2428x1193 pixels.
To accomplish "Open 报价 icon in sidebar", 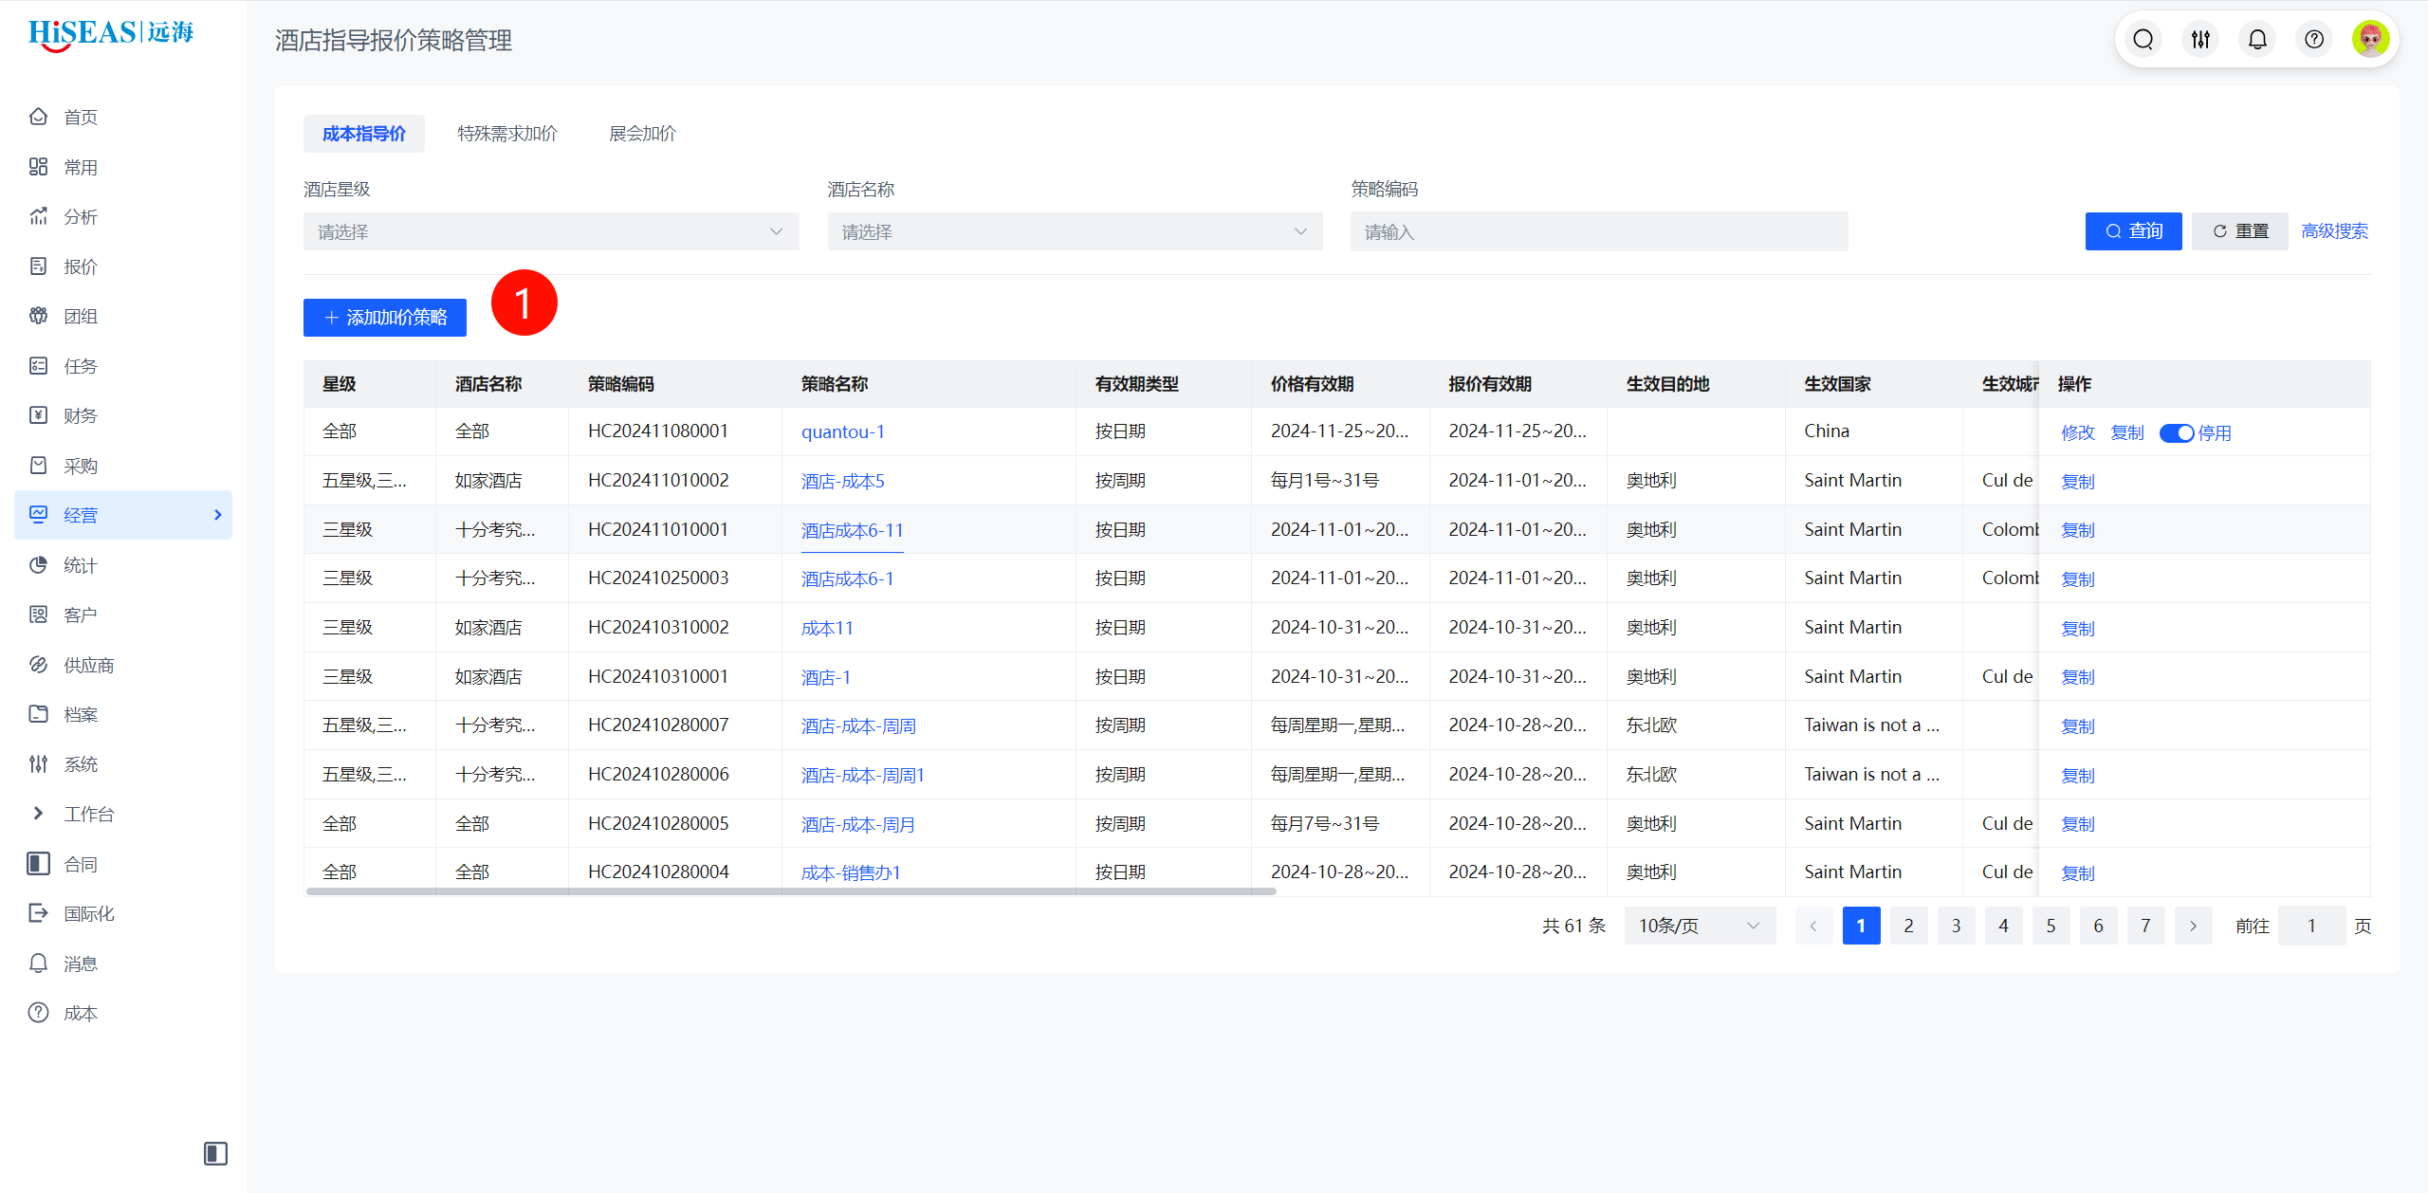I will coord(38,266).
